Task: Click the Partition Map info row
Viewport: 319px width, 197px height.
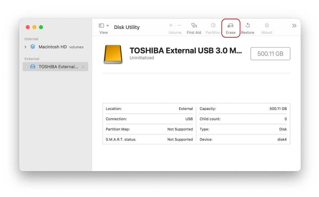Action: click(x=149, y=129)
